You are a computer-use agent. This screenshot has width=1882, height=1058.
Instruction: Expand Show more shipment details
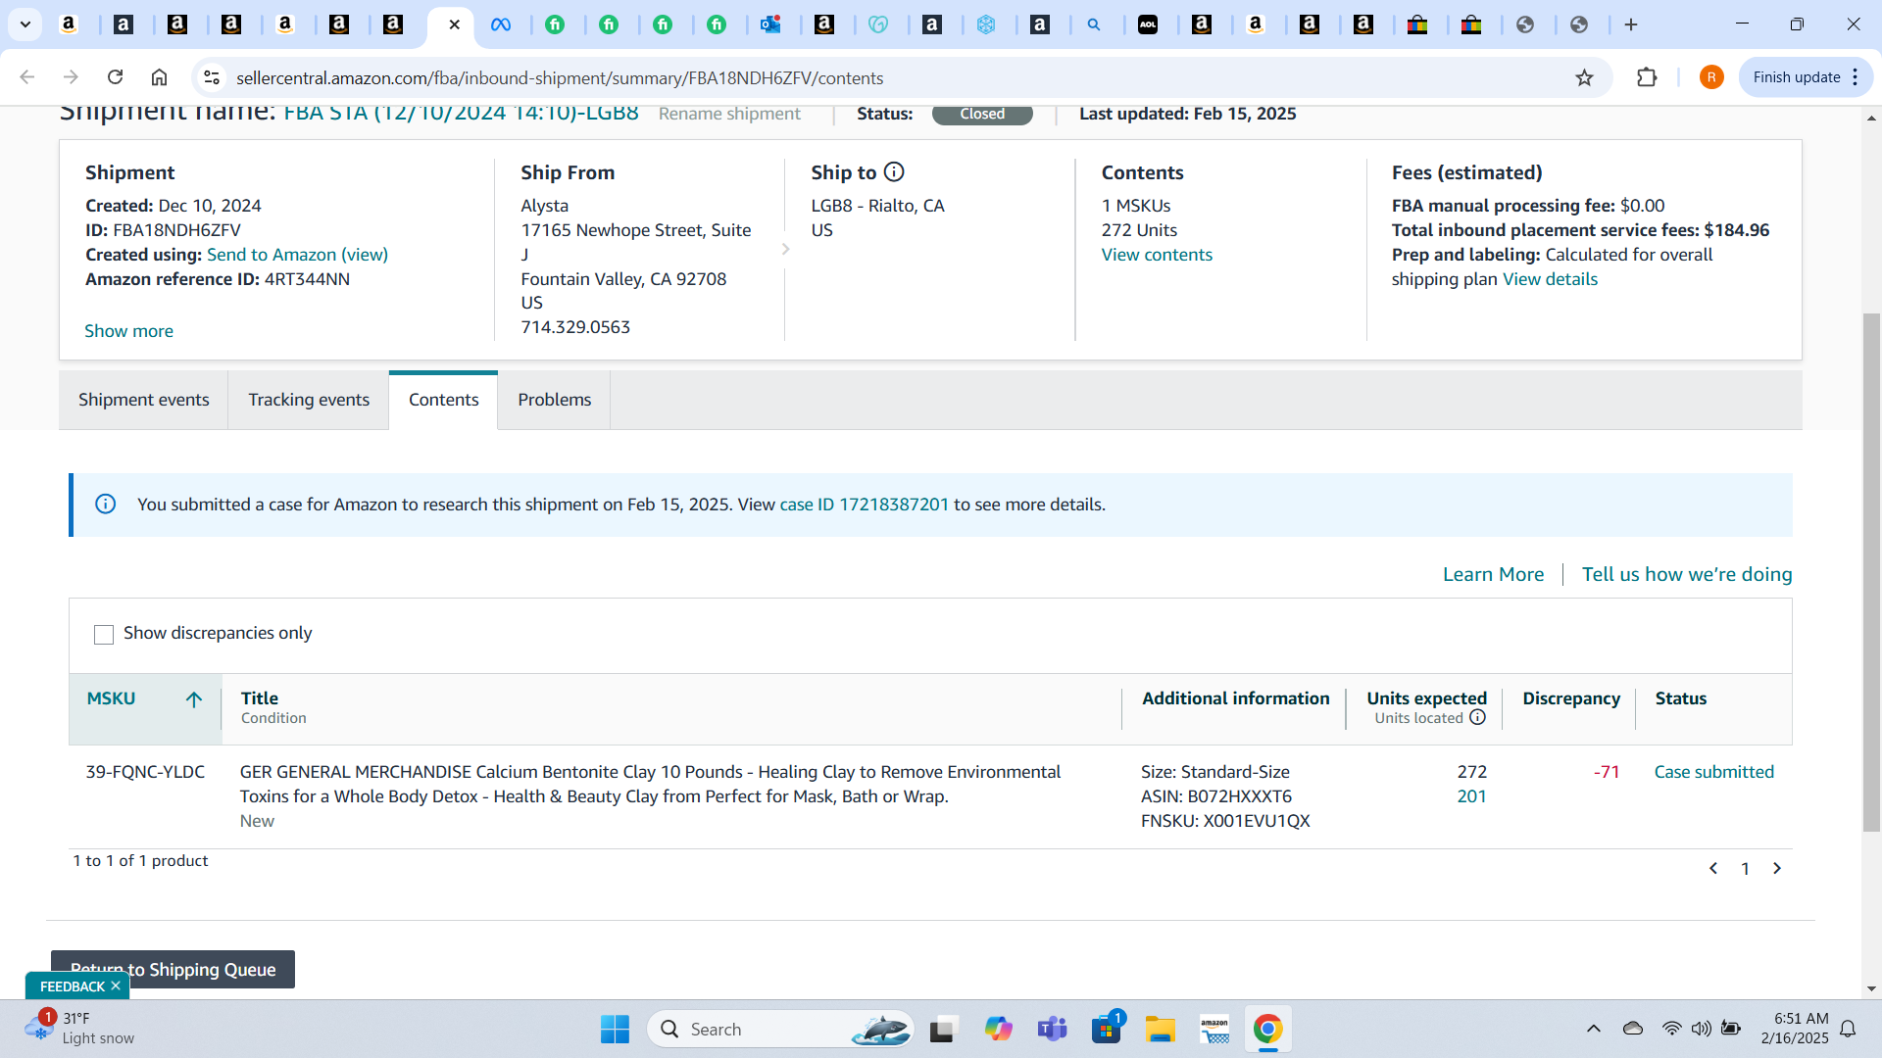(128, 331)
